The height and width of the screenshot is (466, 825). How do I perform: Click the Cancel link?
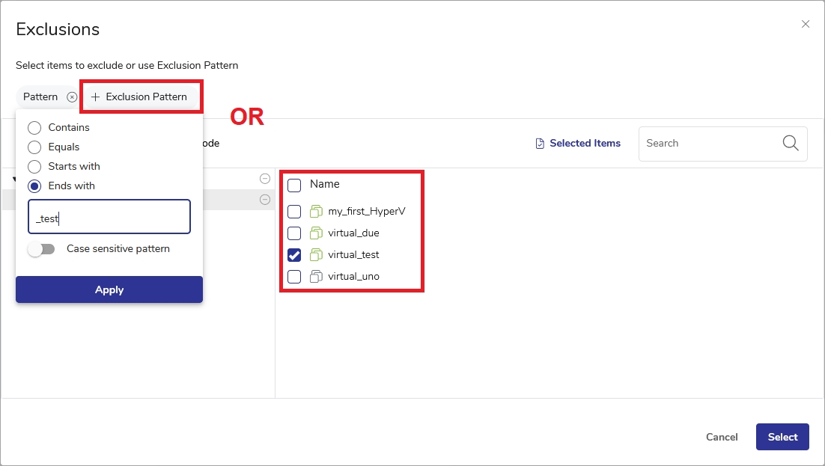(x=722, y=438)
